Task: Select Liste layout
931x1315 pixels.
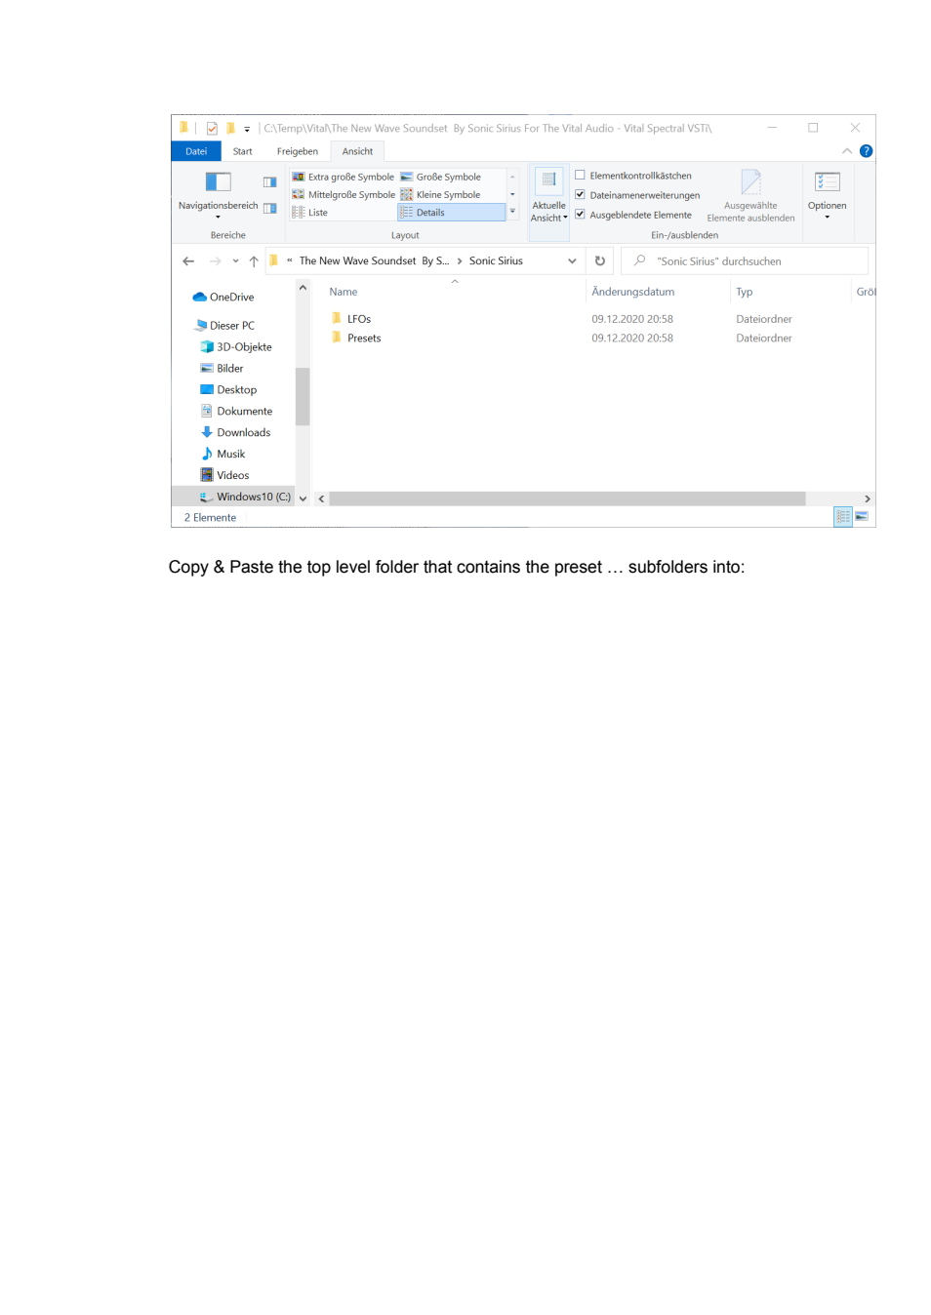Action: 310,212
